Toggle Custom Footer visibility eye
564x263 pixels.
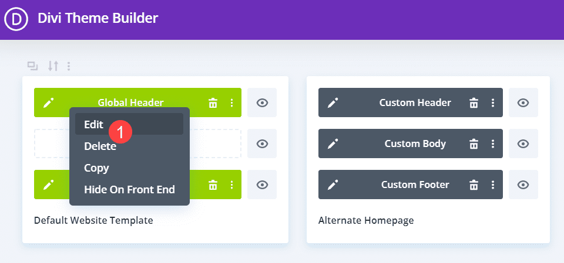[x=523, y=185]
